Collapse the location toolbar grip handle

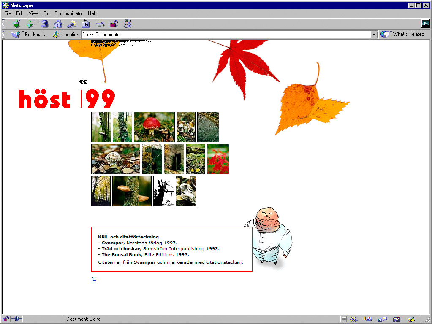pos(4,35)
